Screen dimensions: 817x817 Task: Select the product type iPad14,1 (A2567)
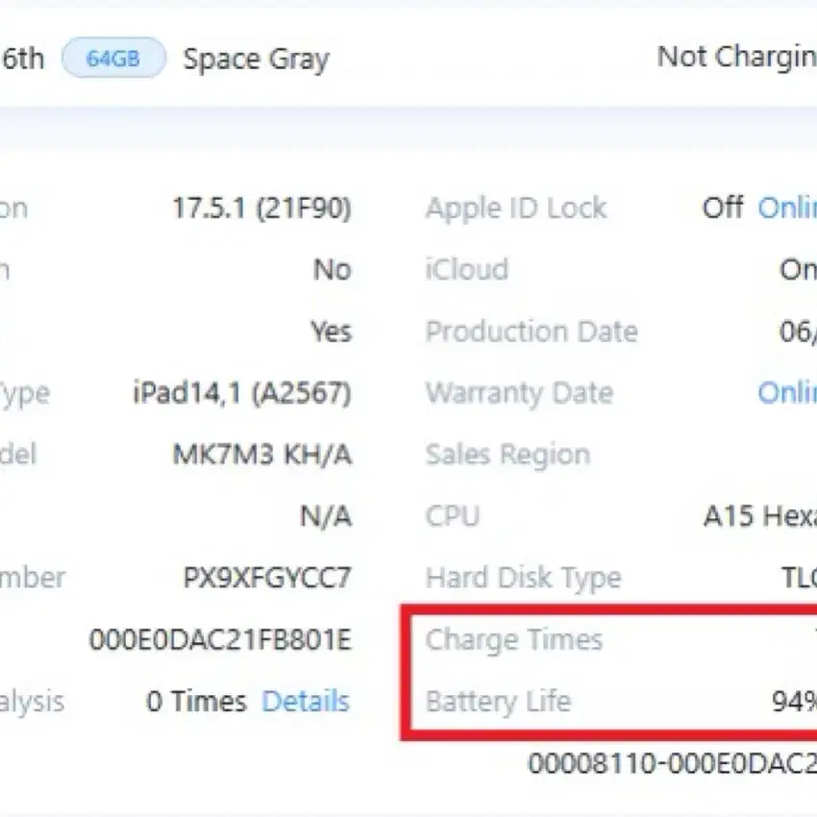(x=242, y=393)
